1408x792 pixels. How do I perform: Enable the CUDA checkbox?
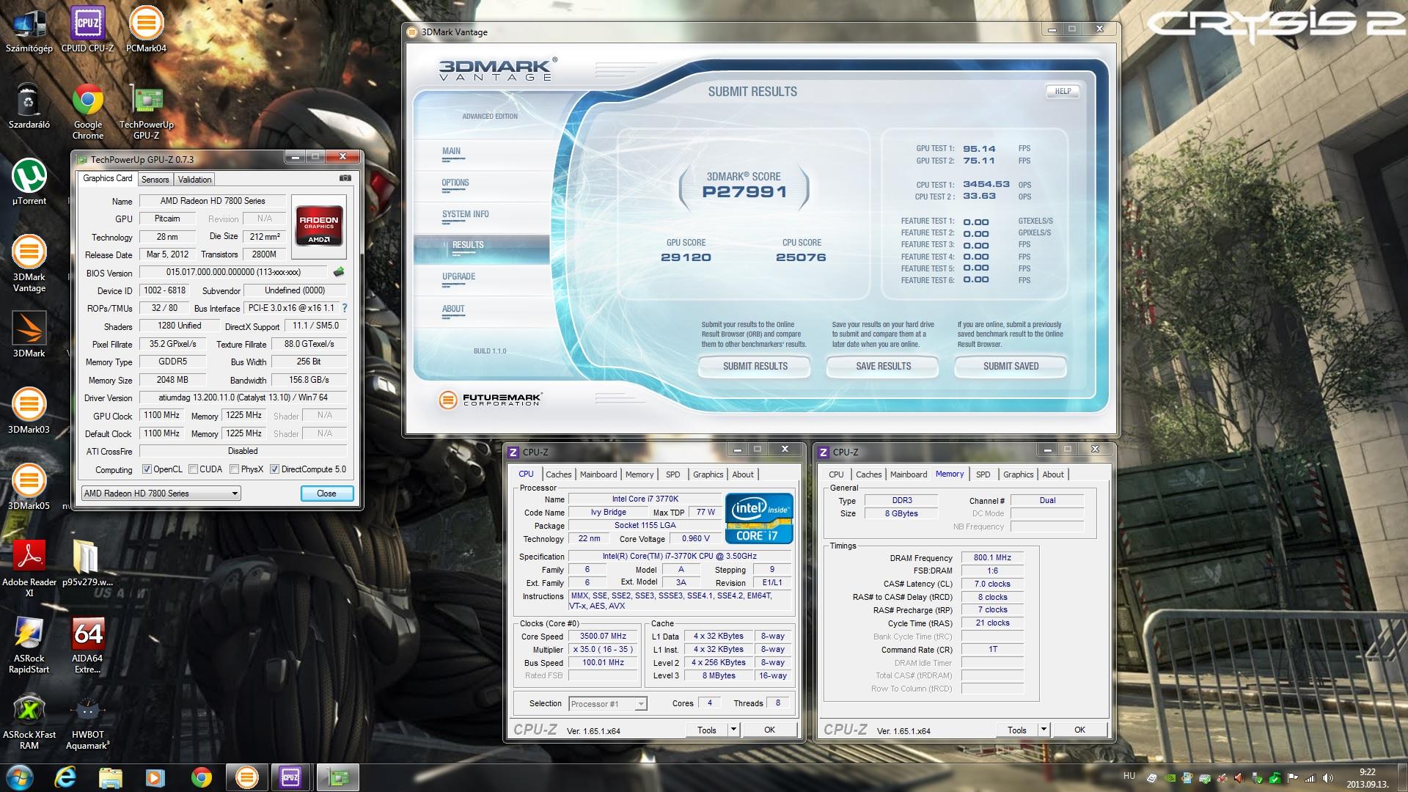193,469
